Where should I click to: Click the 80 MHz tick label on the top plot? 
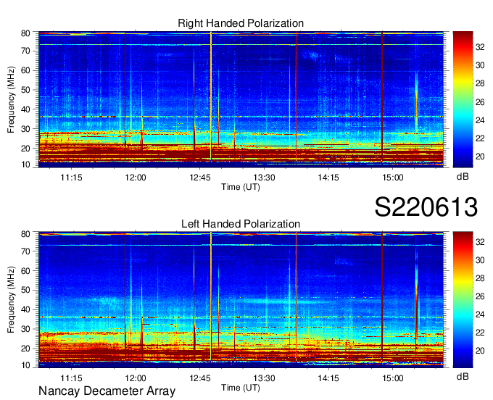(25, 33)
